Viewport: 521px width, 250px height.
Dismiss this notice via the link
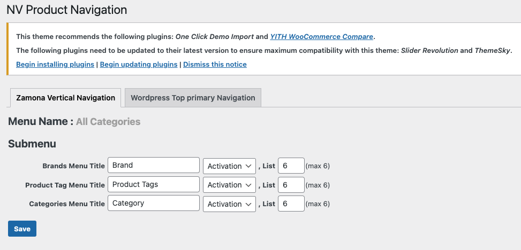215,65
